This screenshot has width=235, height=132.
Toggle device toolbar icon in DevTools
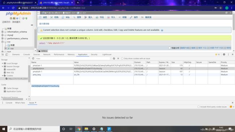pos(7,54)
